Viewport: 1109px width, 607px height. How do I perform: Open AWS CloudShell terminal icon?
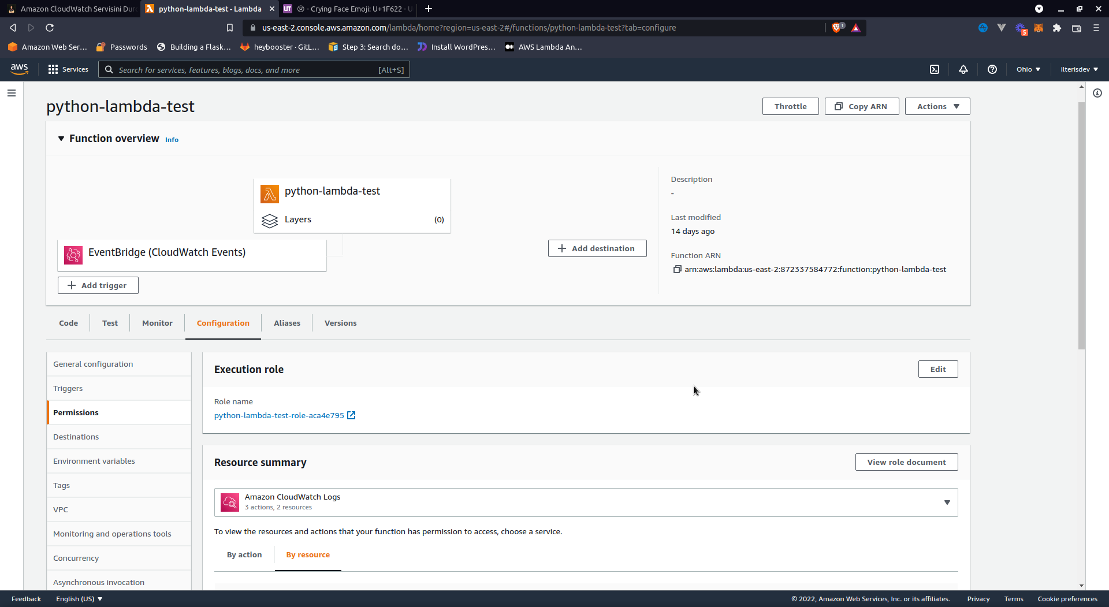[x=935, y=69]
